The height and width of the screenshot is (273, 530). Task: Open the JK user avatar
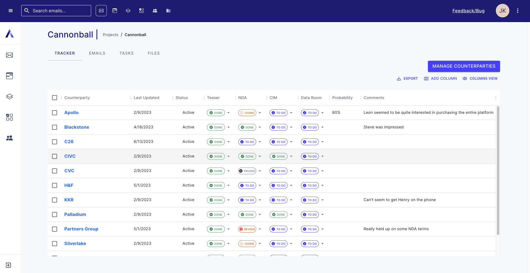pyautogui.click(x=503, y=11)
